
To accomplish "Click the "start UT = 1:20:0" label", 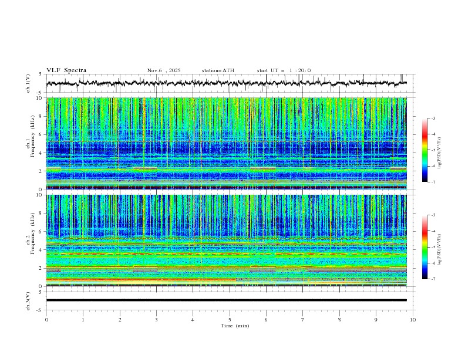I will pyautogui.click(x=284, y=70).
